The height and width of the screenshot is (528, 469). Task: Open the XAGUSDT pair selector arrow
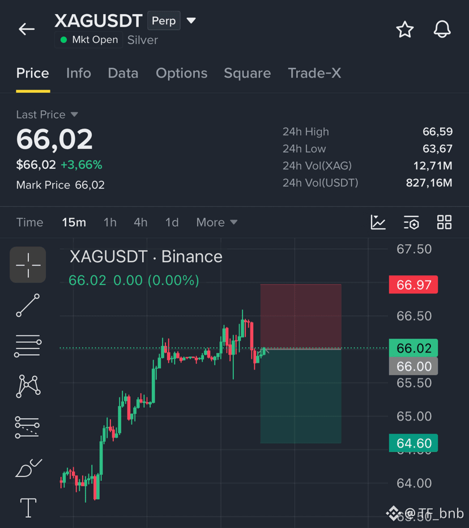[x=191, y=20]
